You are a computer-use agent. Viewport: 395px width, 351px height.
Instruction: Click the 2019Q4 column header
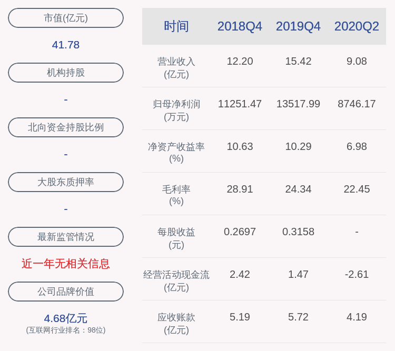tap(298, 26)
